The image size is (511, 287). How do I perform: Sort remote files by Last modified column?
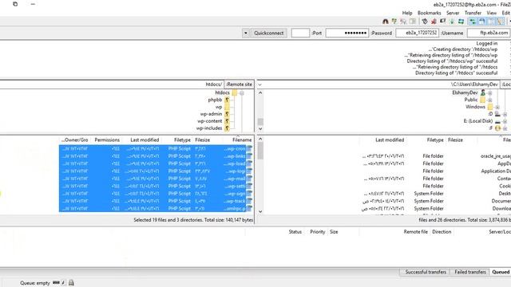[x=145, y=140]
